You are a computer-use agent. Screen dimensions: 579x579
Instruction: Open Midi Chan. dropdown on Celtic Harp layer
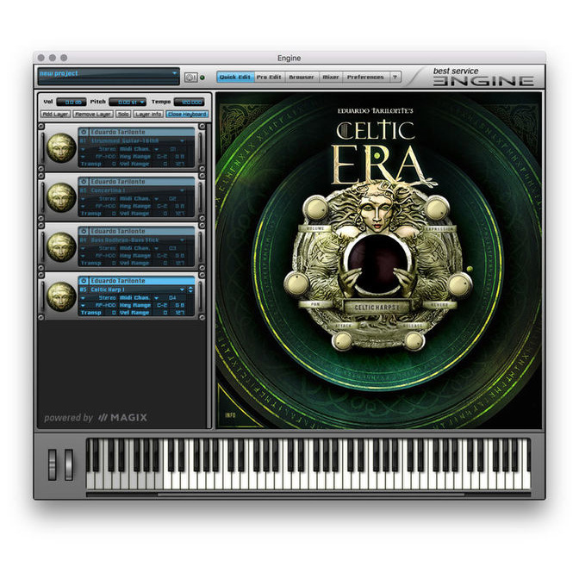[x=156, y=297]
